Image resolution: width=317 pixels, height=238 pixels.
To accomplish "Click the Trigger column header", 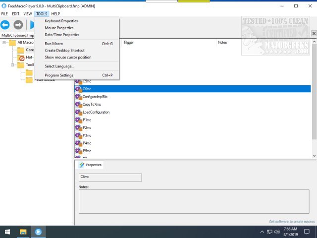I will pos(169,43).
